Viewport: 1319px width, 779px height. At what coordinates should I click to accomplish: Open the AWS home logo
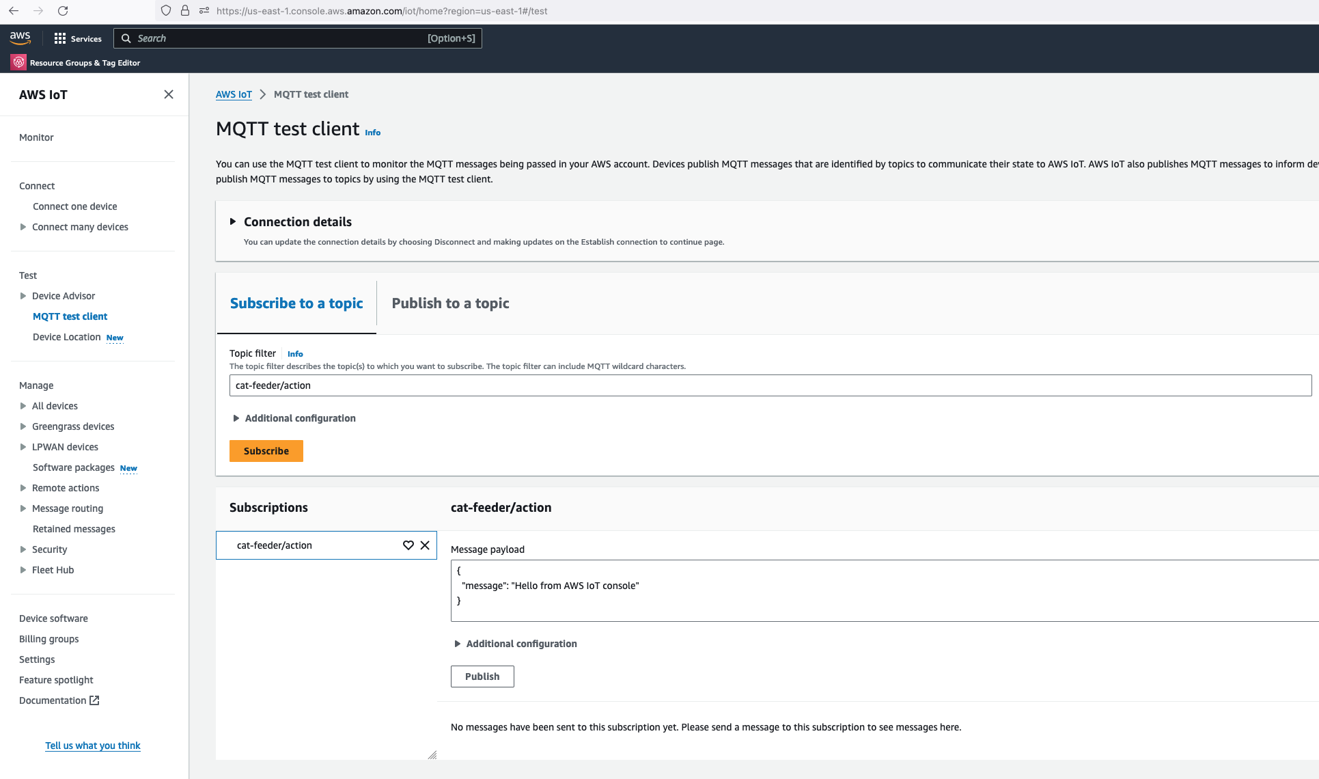(20, 38)
